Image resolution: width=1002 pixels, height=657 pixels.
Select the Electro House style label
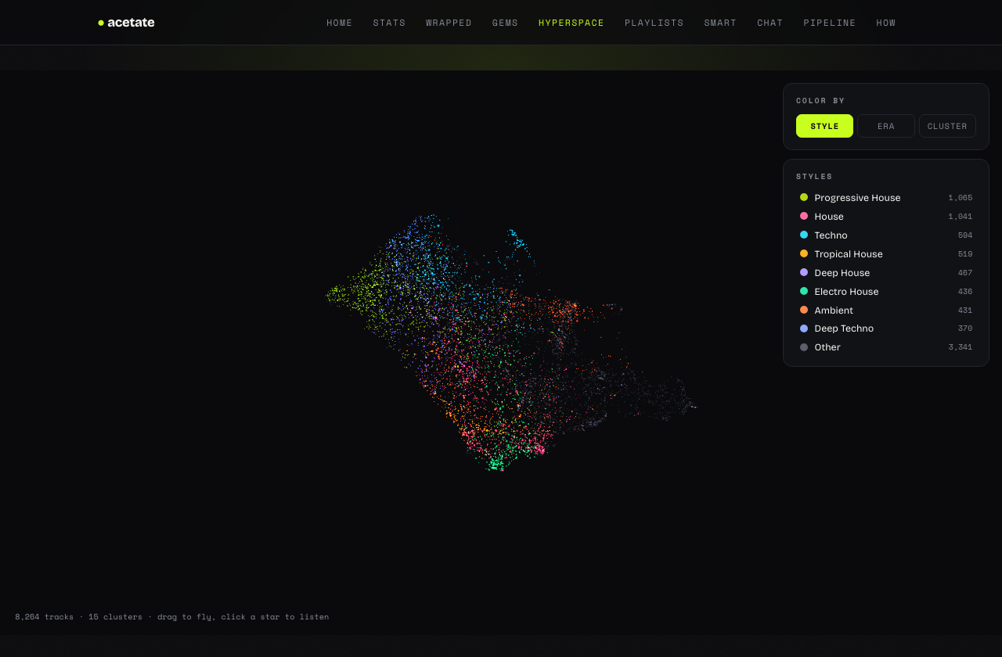click(x=846, y=292)
